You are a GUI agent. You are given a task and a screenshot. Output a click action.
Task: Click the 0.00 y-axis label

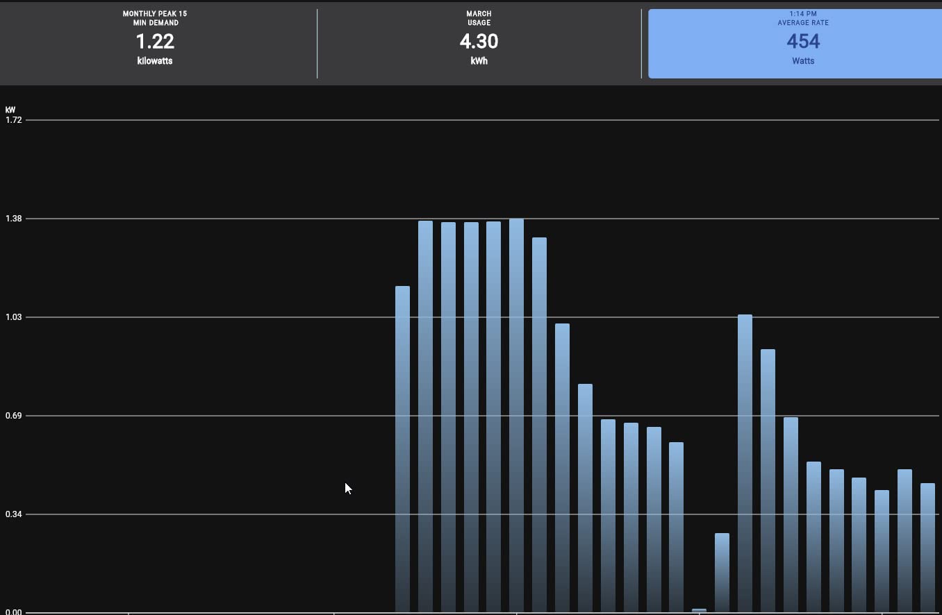click(13, 611)
